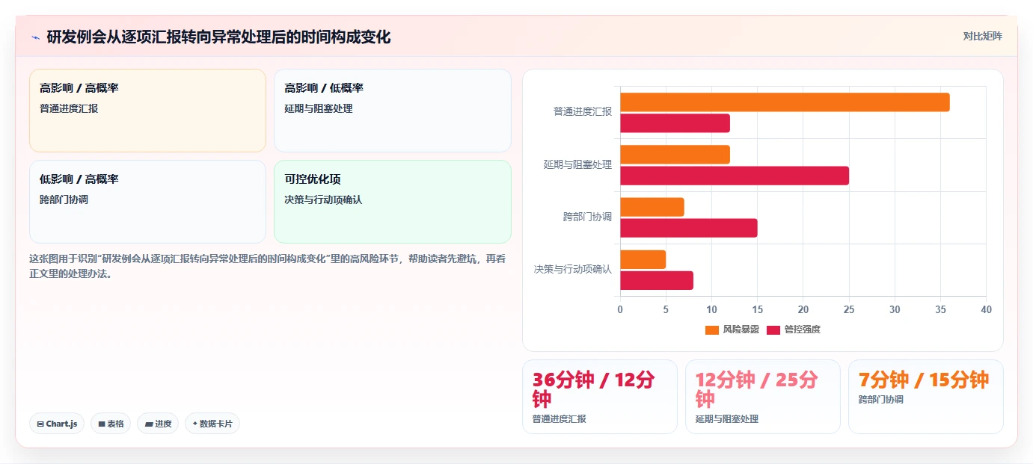Click the lightning icon before the title
1033x464 pixels.
coord(35,37)
